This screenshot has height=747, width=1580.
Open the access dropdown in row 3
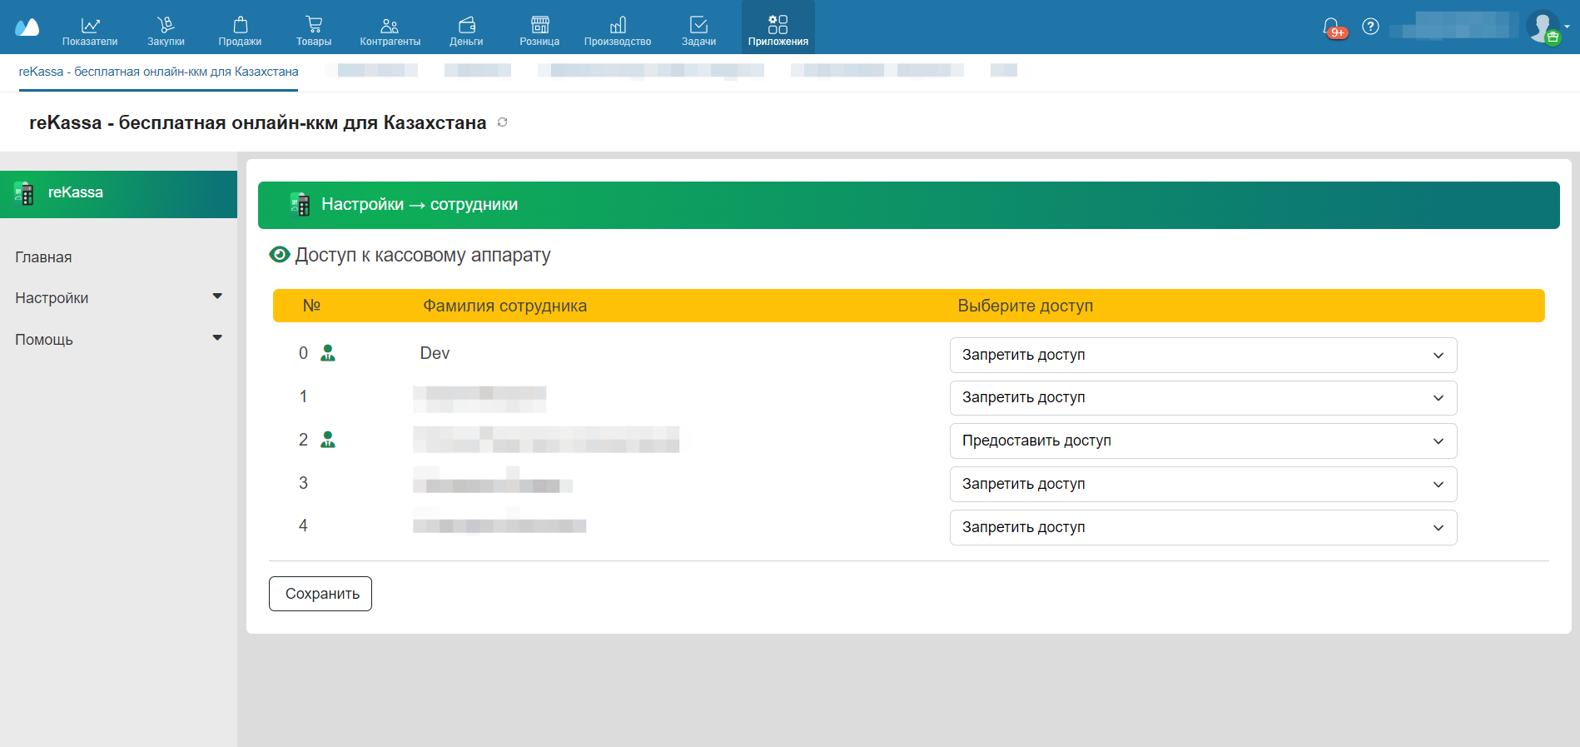[1203, 484]
